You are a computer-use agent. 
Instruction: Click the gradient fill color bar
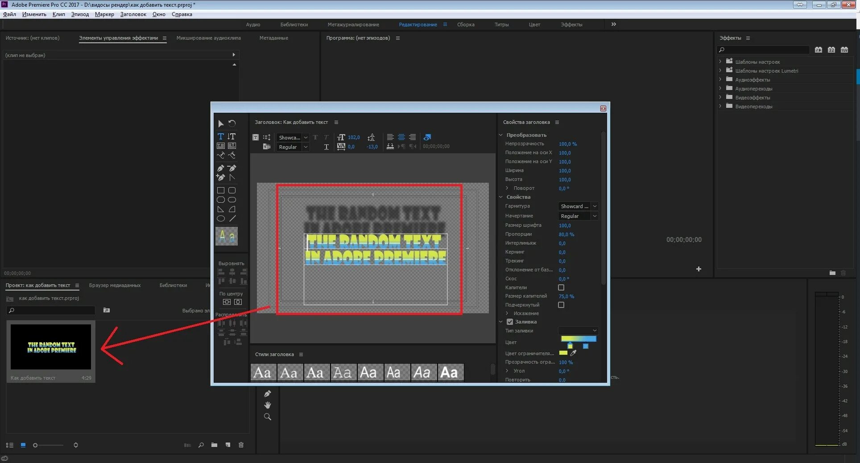click(579, 339)
